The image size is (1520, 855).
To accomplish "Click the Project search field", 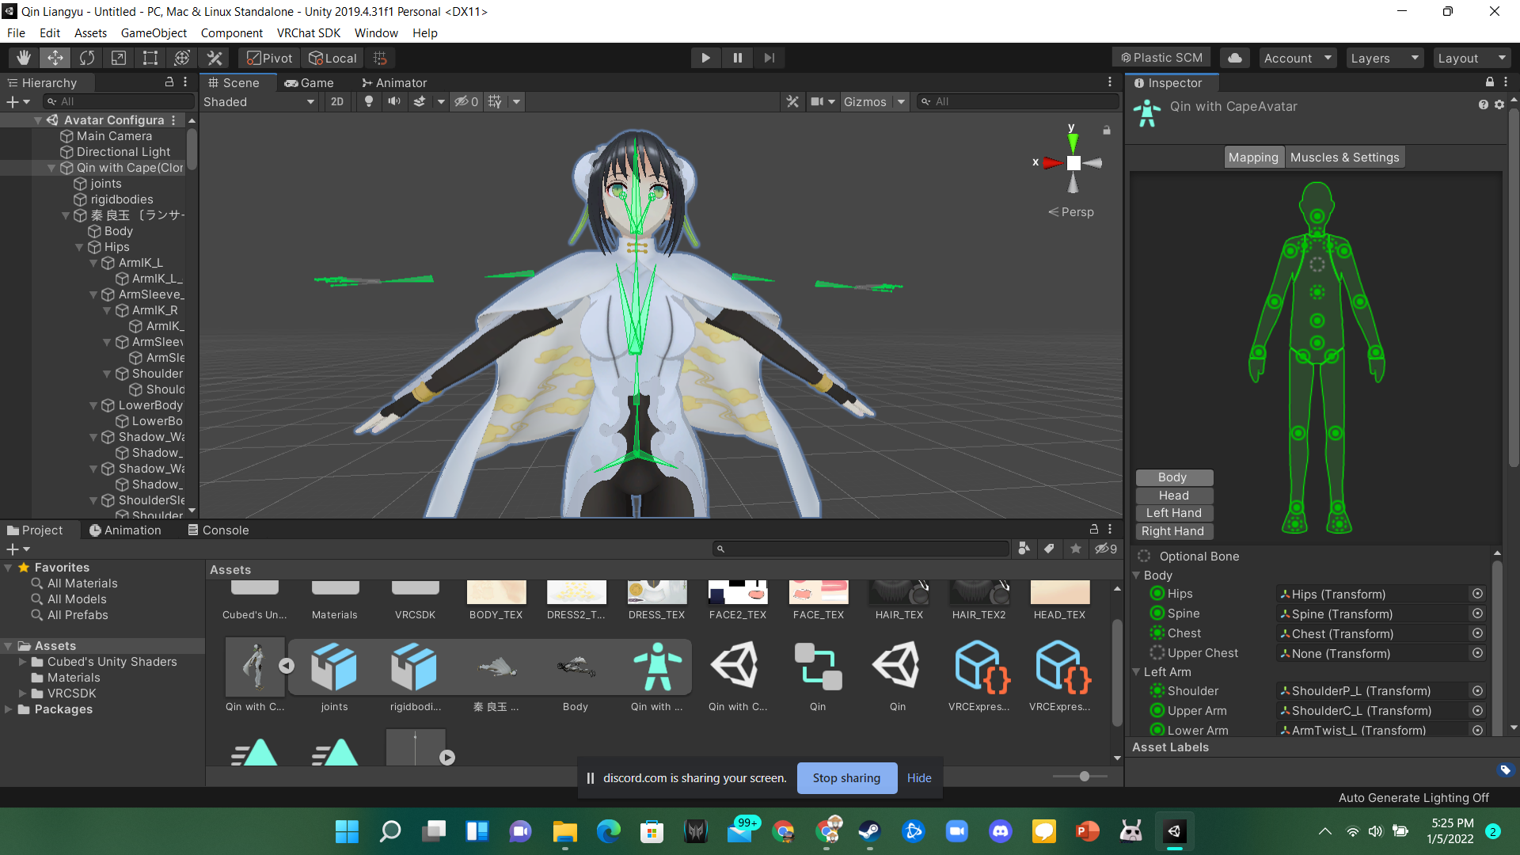I will [863, 549].
